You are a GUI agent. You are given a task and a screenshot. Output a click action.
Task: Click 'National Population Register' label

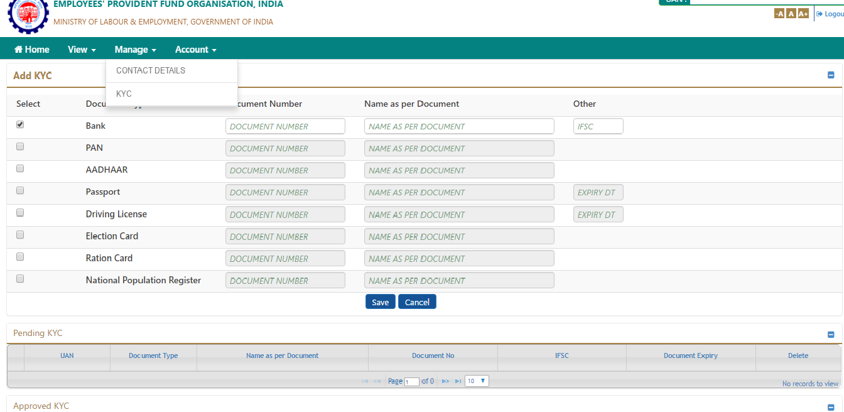(143, 280)
